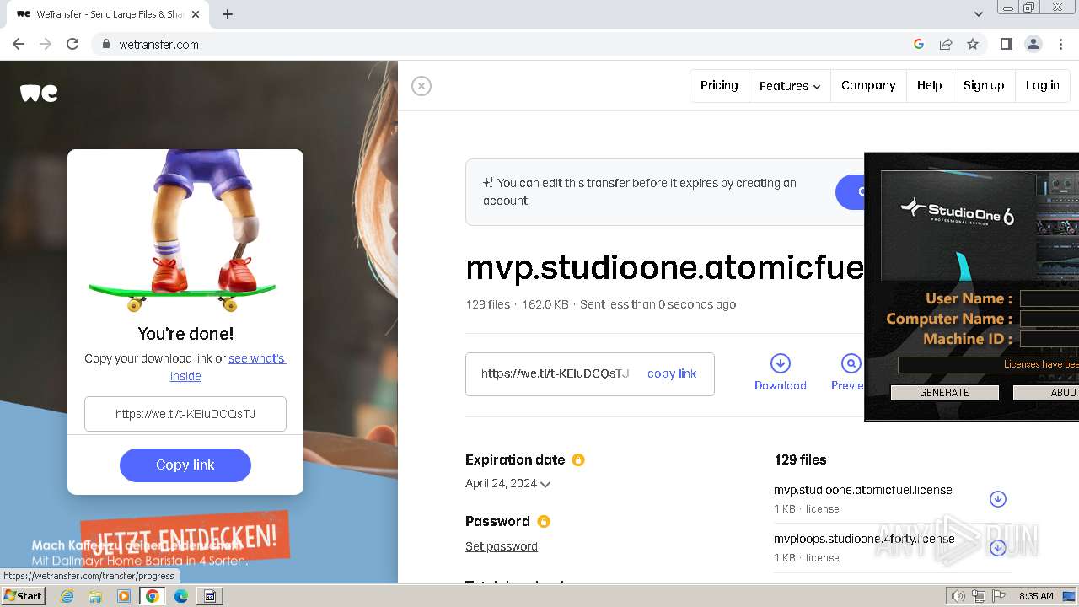Click the User Name field in keygen

tap(1049, 298)
